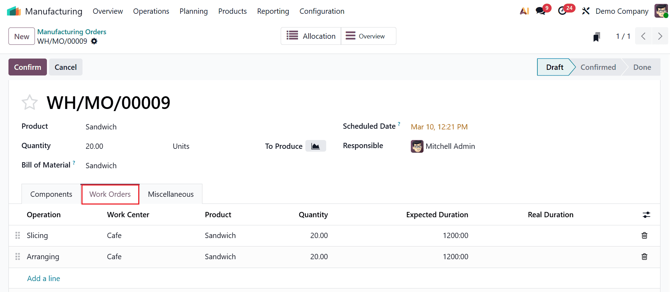
Task: Open the Configuration menu
Action: 322,11
